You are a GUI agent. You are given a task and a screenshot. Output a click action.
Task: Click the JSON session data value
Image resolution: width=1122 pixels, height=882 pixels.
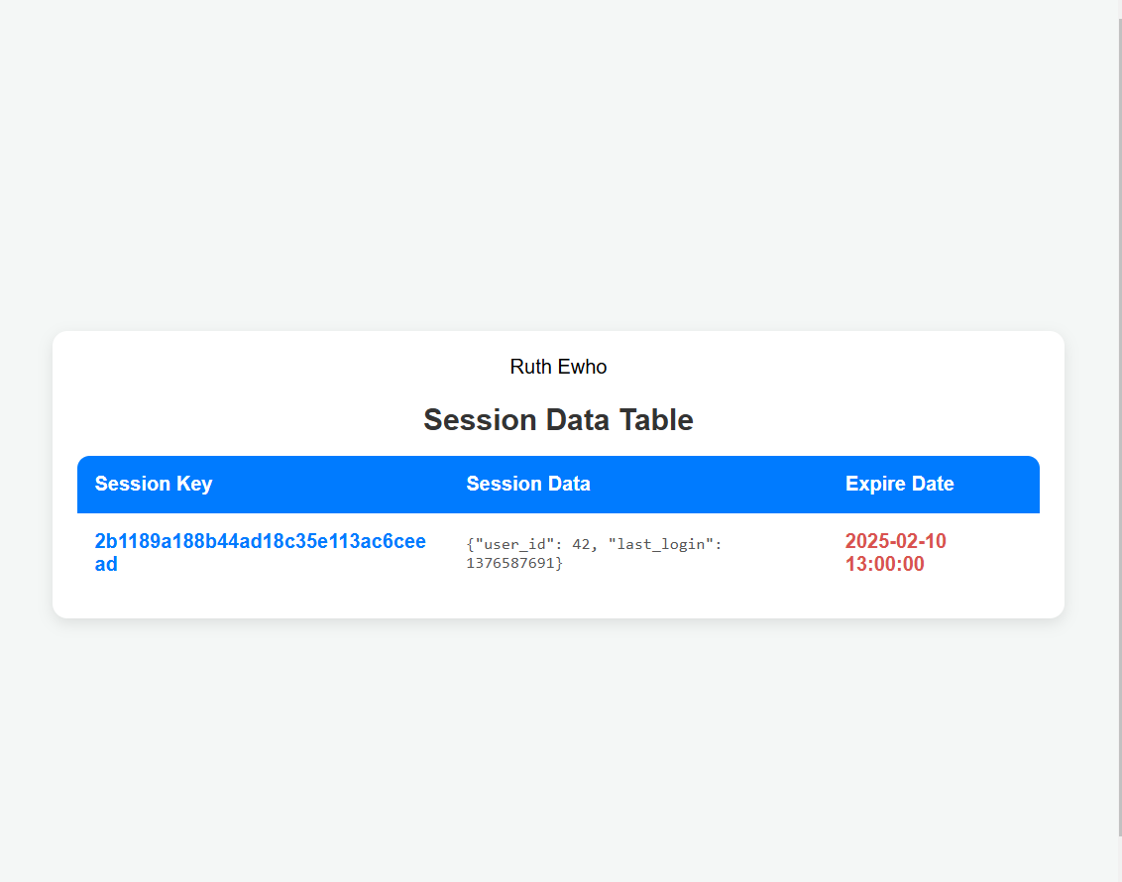coord(594,553)
